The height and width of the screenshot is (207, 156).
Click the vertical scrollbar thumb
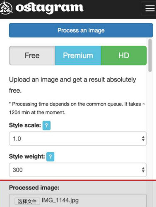click(x=150, y=55)
